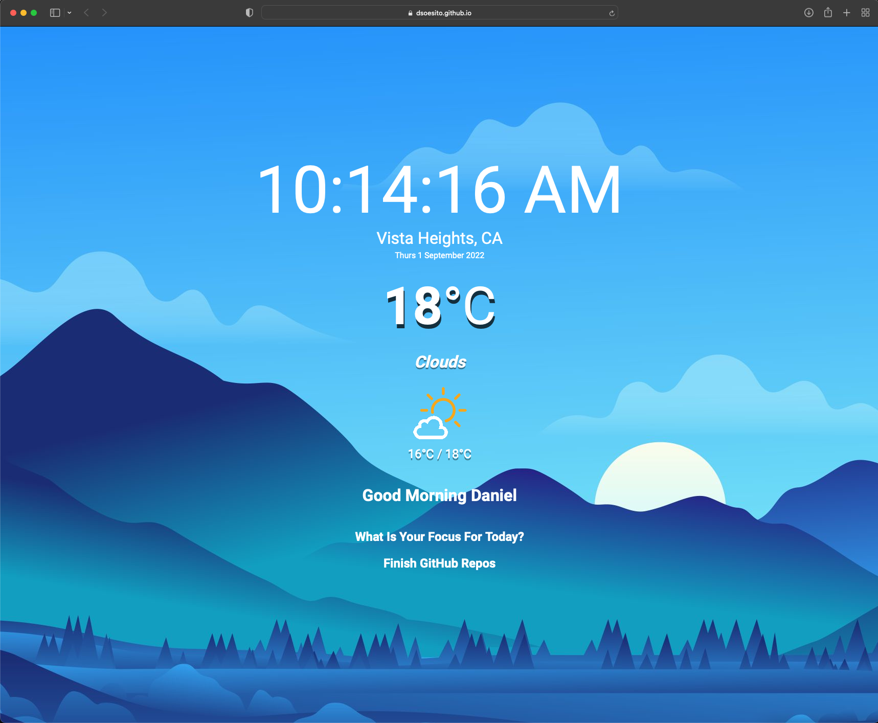Click the 18°C temperature display
Viewport: 878px width, 723px height.
[440, 307]
